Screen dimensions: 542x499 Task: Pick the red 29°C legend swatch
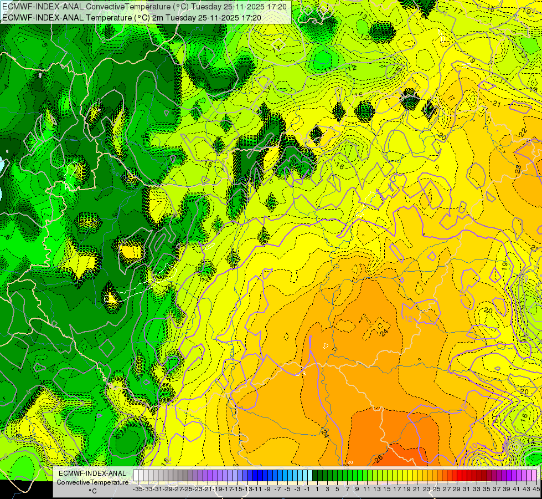(455, 475)
